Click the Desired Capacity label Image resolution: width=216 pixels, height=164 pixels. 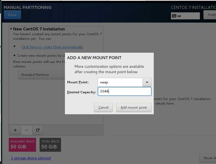[81, 92]
